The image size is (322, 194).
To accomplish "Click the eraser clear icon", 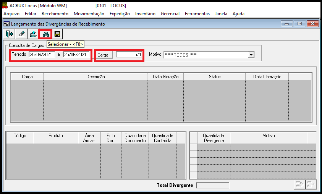I will pyautogui.click(x=21, y=34).
